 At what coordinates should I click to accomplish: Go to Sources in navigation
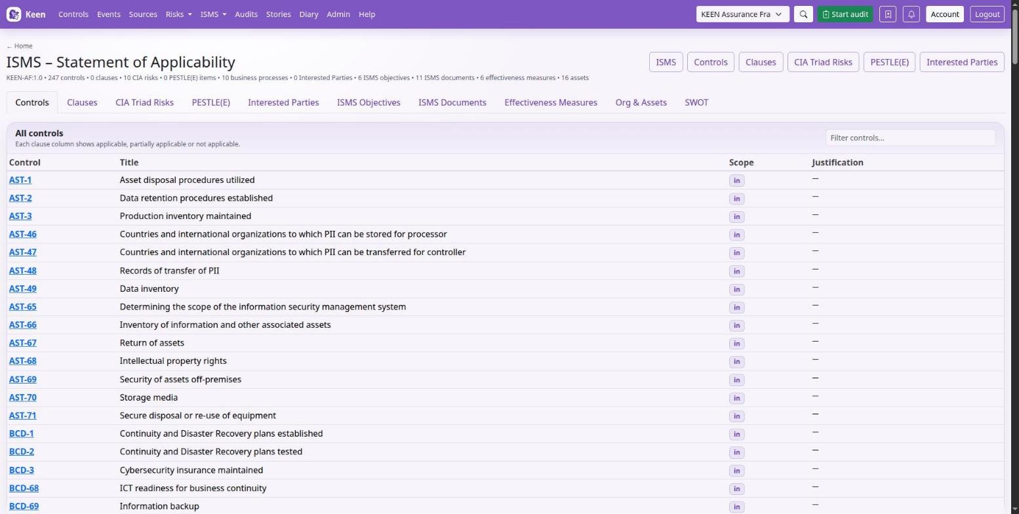[143, 14]
